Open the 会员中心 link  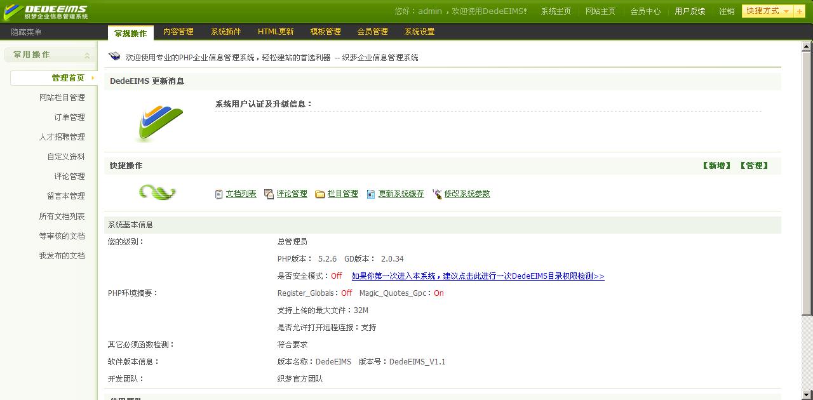tap(645, 11)
